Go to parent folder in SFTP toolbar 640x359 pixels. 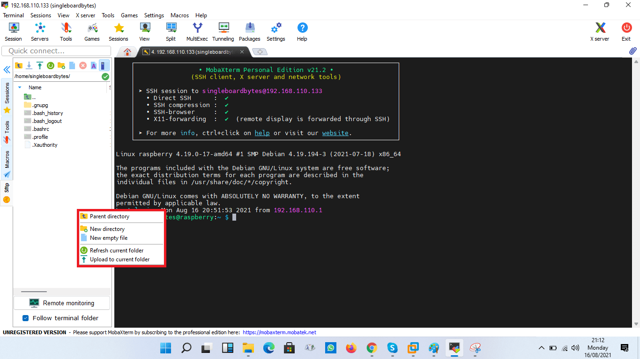click(19, 65)
